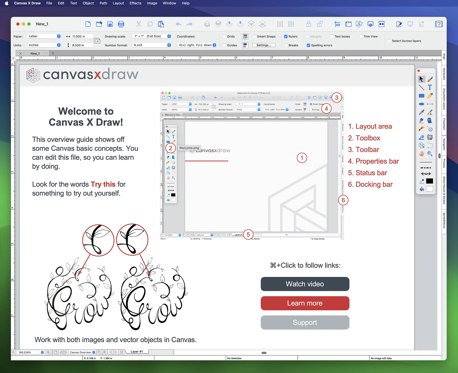The image size is (458, 373).
Task: Select the Eyedropper tool in toolbox
Action: click(421, 112)
